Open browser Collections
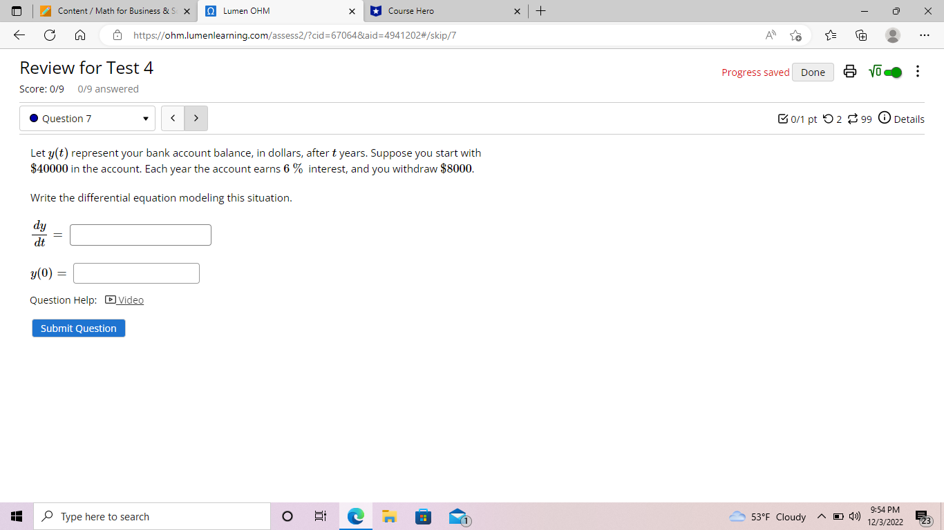Image resolution: width=944 pixels, height=530 pixels. (x=861, y=35)
